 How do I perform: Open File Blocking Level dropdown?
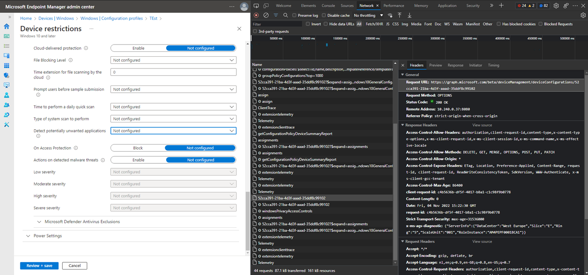[173, 60]
